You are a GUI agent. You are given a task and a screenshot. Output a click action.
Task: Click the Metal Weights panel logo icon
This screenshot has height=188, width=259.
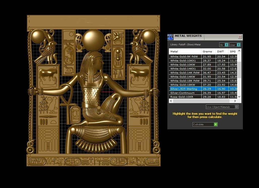click(170, 37)
